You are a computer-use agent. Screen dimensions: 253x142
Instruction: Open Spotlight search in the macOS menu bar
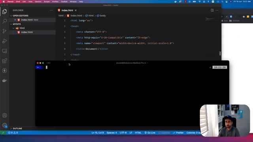[x=222, y=2]
